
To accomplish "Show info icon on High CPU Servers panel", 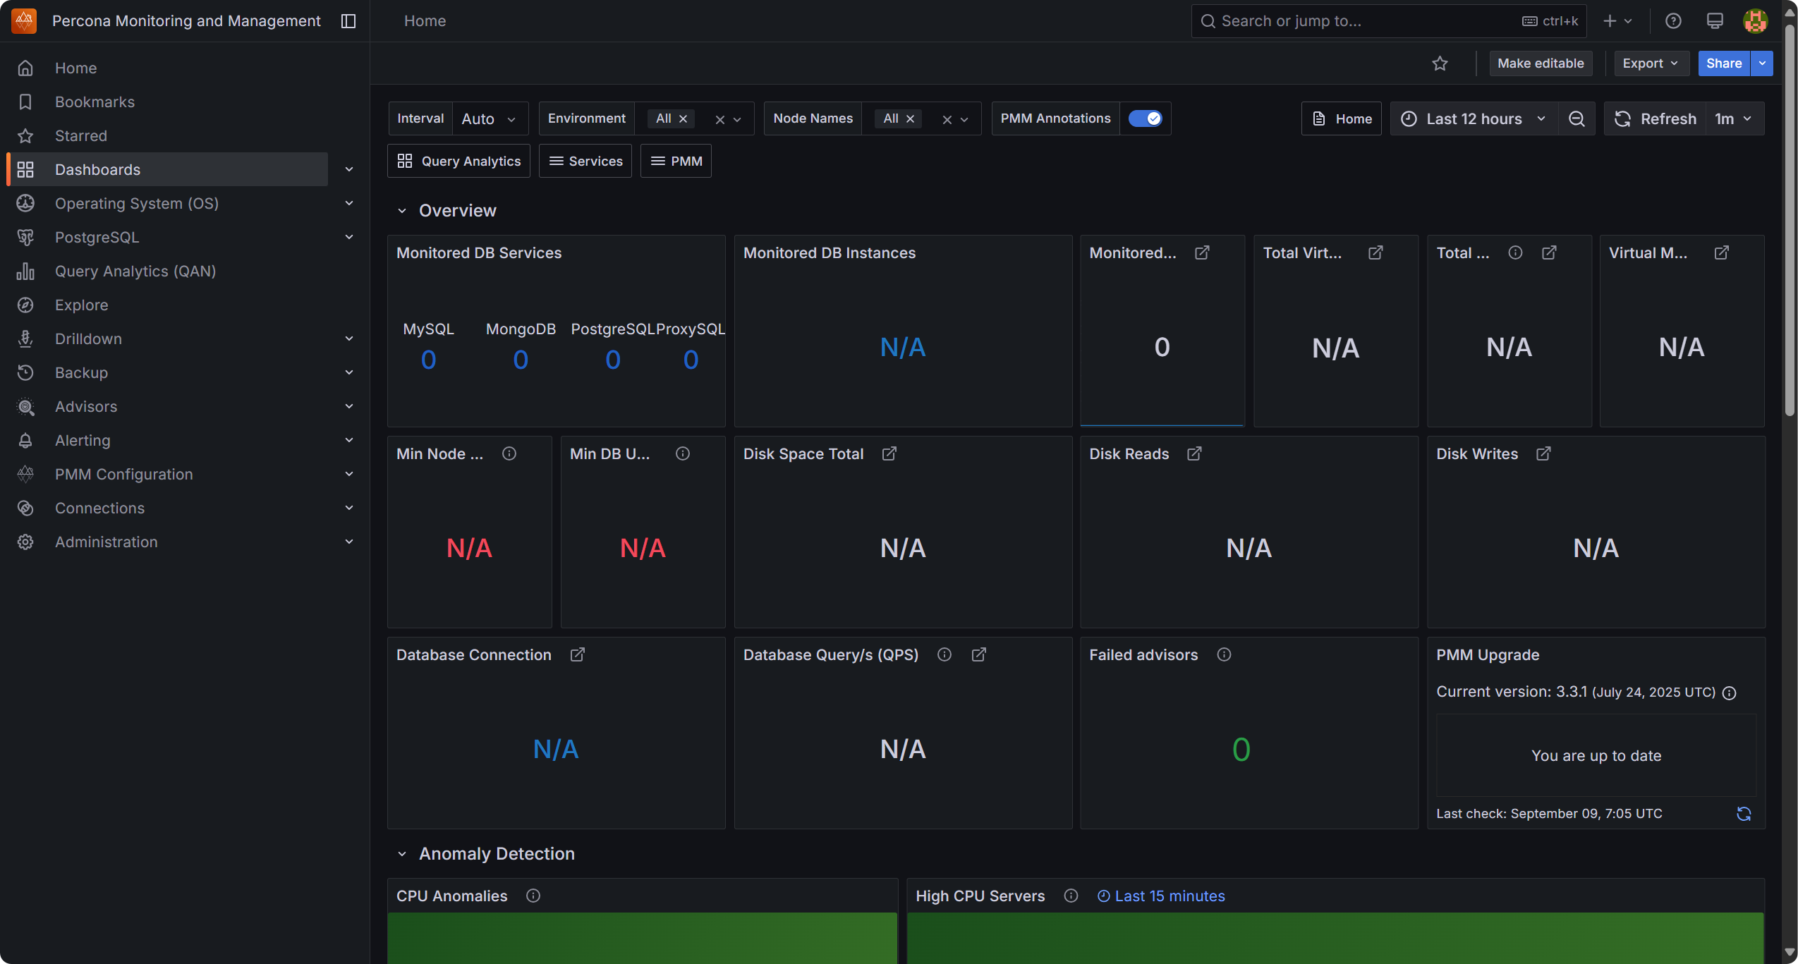I will point(1071,896).
